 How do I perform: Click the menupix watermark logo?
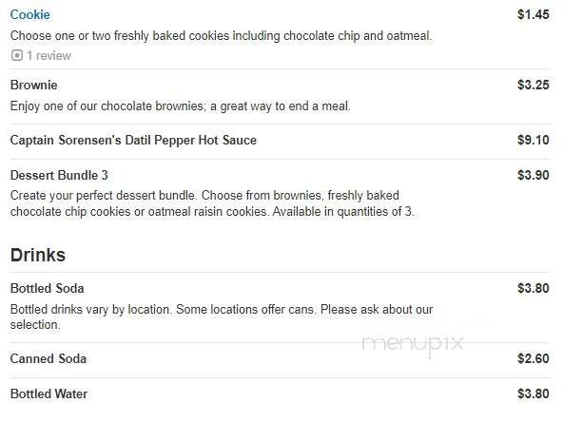412,346
